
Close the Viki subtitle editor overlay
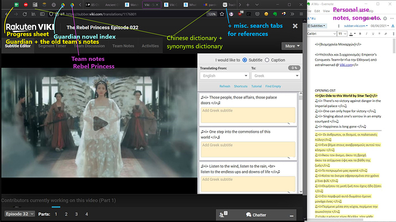[x=295, y=26]
